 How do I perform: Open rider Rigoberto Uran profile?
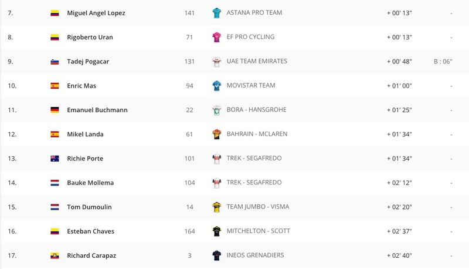90,37
